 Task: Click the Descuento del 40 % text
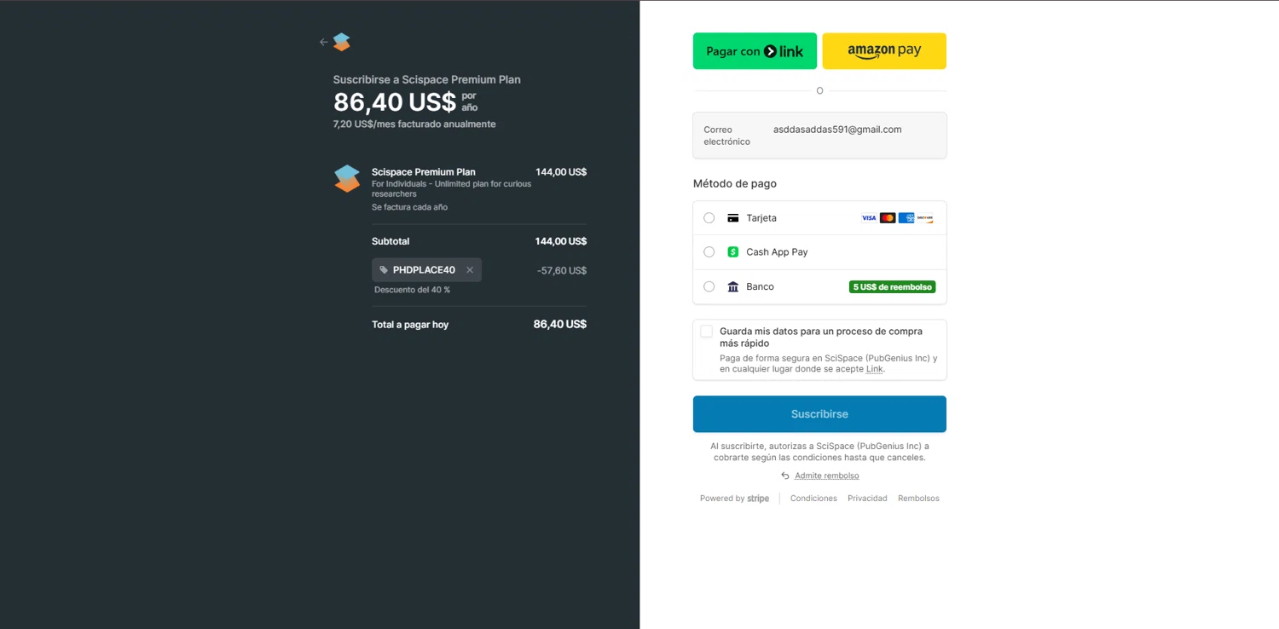pyautogui.click(x=412, y=290)
